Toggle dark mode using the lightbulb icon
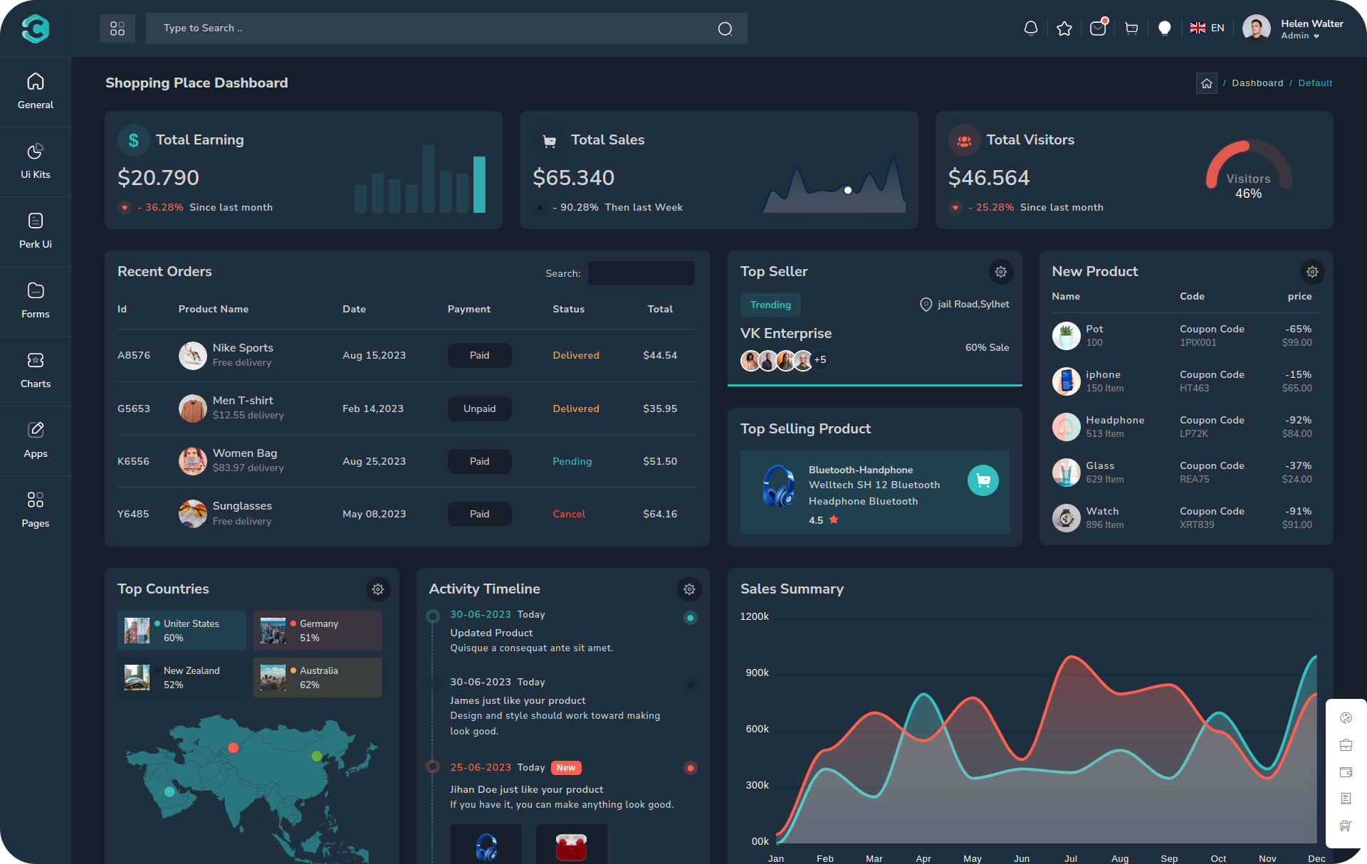Image resolution: width=1367 pixels, height=864 pixels. coord(1164,28)
